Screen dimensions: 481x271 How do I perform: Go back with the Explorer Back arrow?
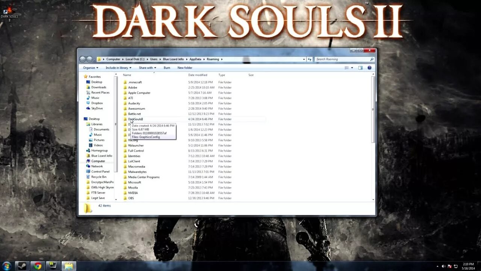[x=82, y=59]
